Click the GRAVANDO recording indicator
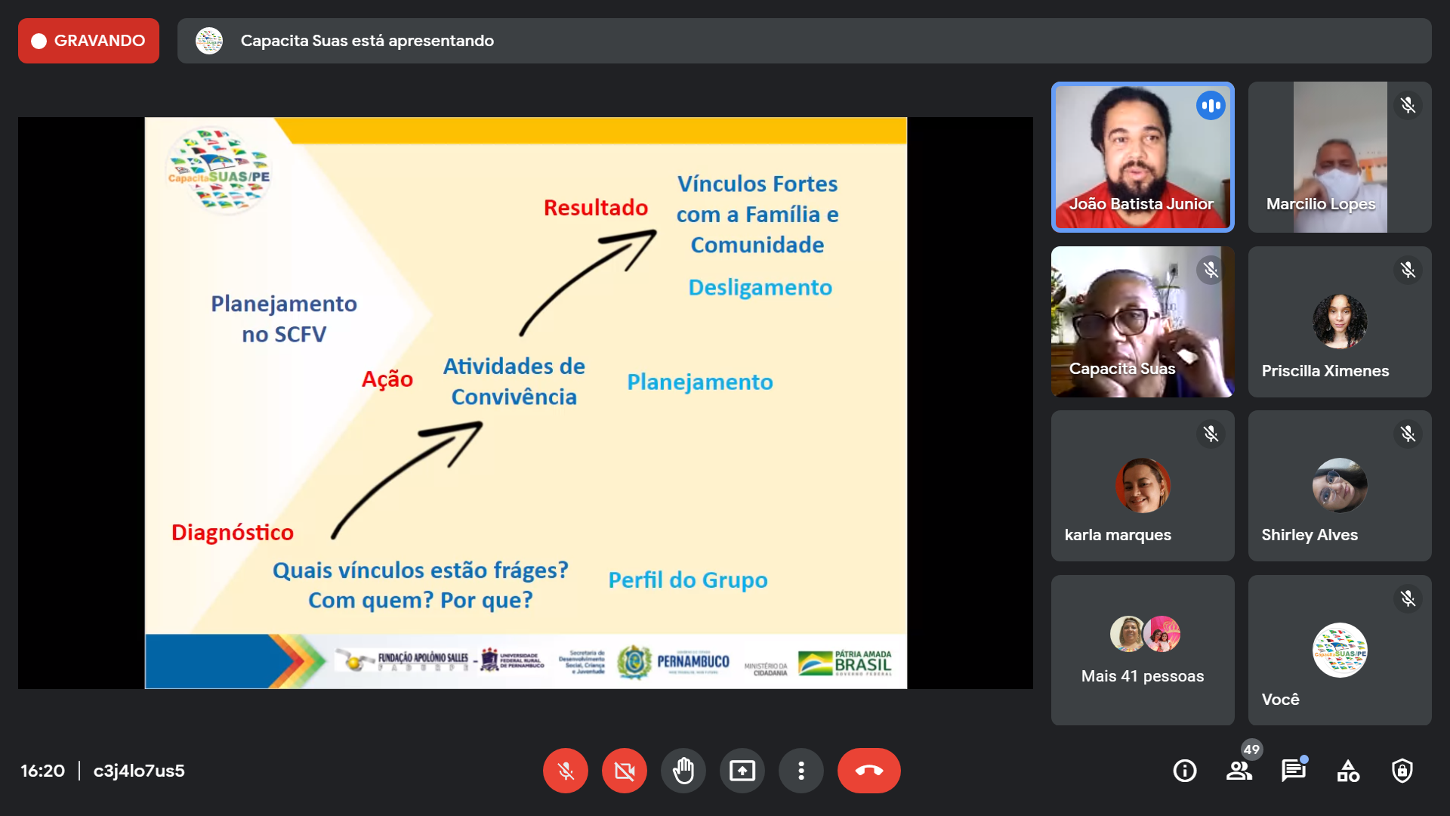The image size is (1450, 816). click(x=88, y=41)
